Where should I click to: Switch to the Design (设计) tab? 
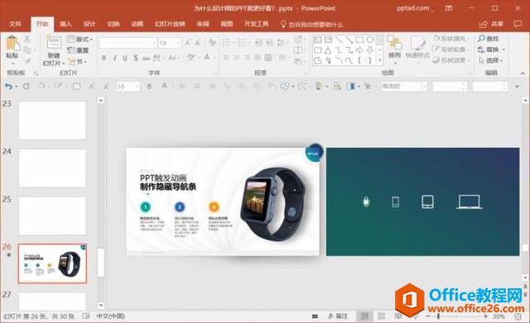point(89,24)
